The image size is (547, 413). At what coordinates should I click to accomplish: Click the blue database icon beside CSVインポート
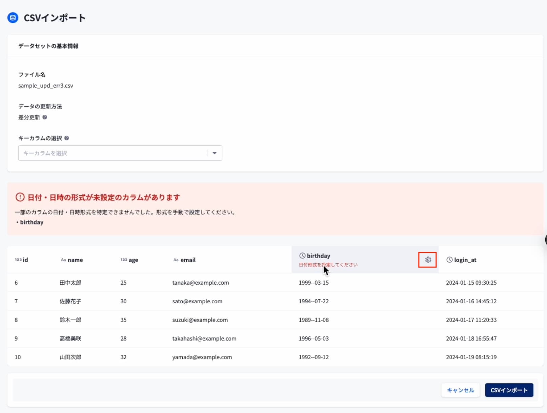click(x=13, y=18)
